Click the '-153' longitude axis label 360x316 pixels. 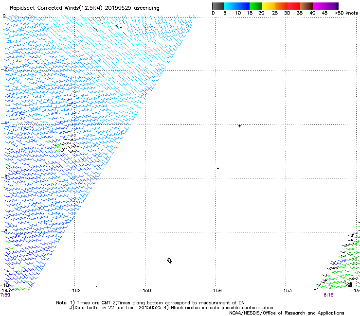(x=286, y=291)
